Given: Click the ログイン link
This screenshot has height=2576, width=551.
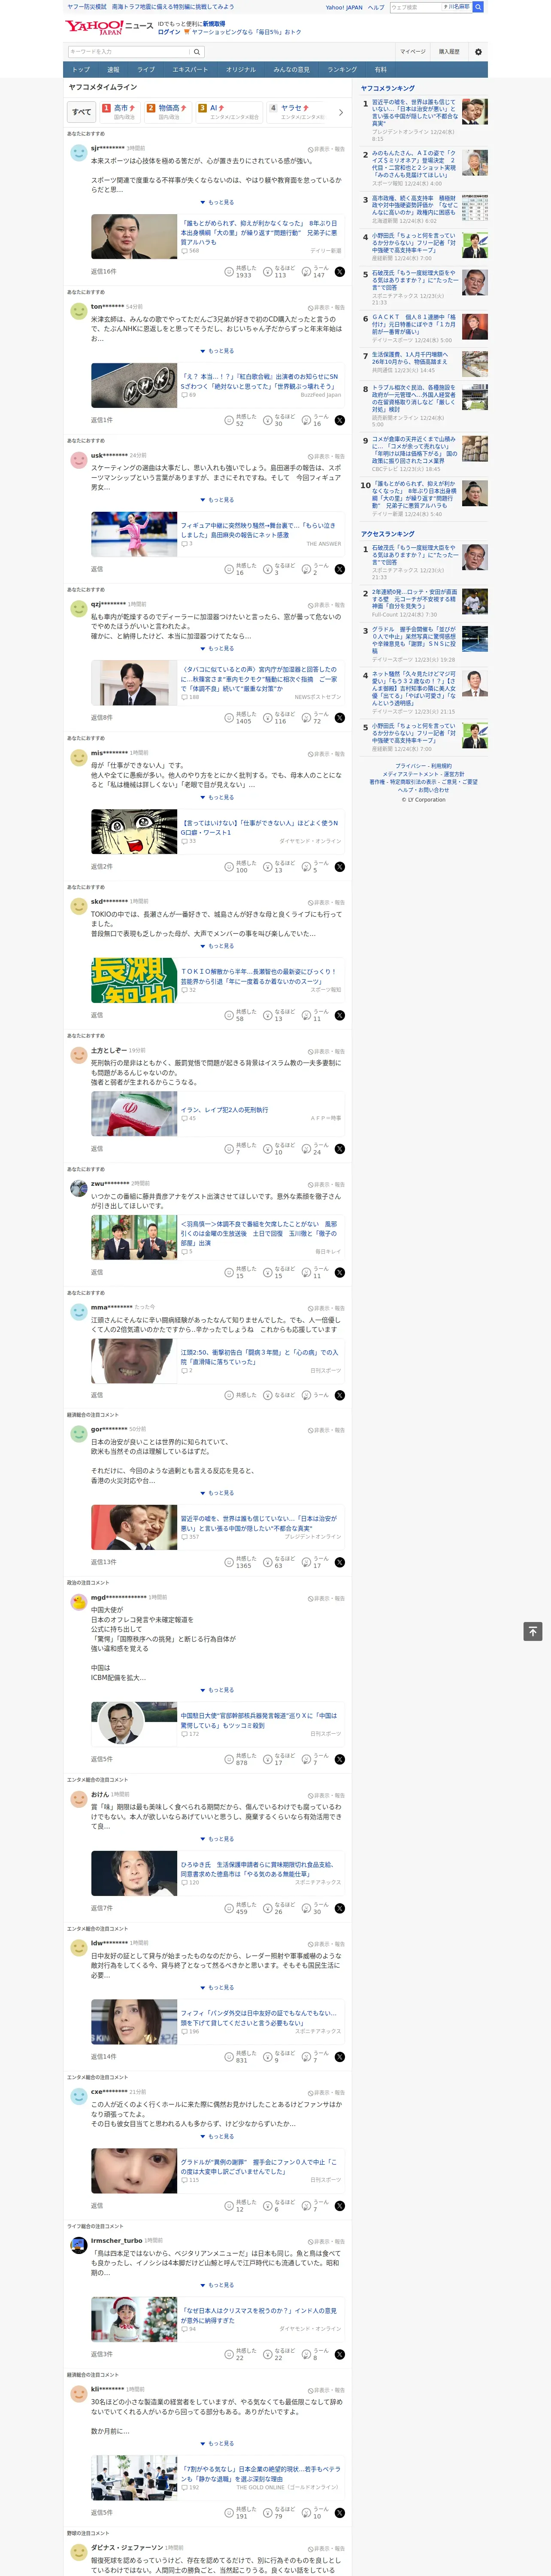Looking at the screenshot, I should click(169, 32).
